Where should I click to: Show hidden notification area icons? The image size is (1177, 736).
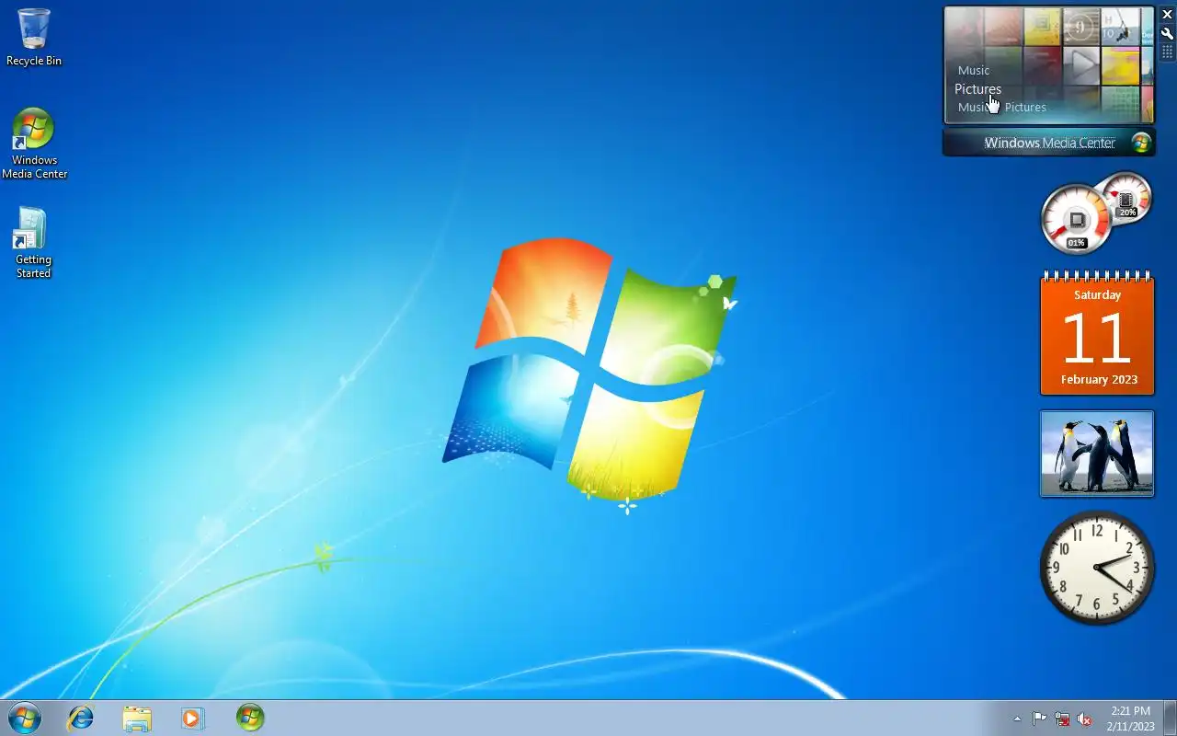pyautogui.click(x=1017, y=719)
